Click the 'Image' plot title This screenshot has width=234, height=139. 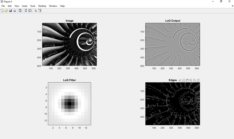(x=70, y=21)
